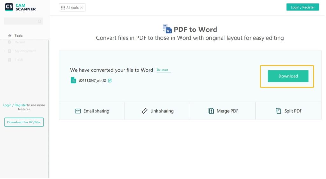Open the Merge PDF tool

tap(223, 111)
